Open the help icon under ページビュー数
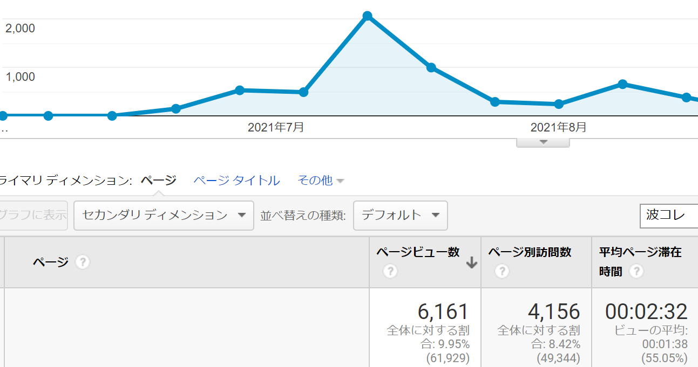 pos(390,271)
